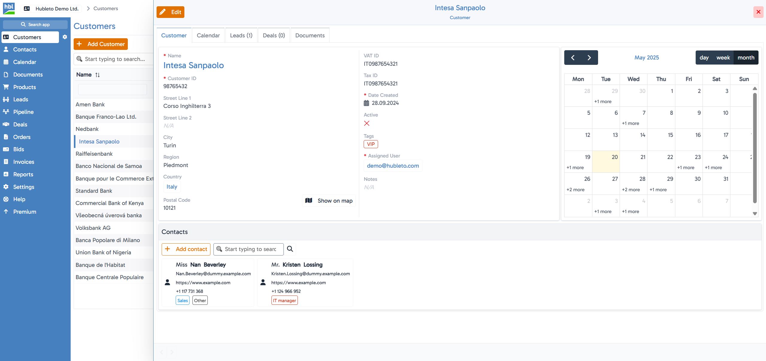Open Invoices from the sidebar
Viewport: 766px width, 361px height.
tap(24, 162)
